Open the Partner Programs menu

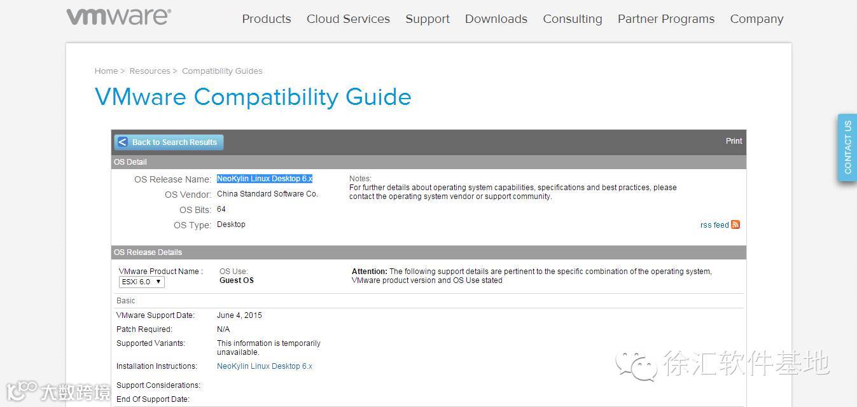pyautogui.click(x=665, y=19)
